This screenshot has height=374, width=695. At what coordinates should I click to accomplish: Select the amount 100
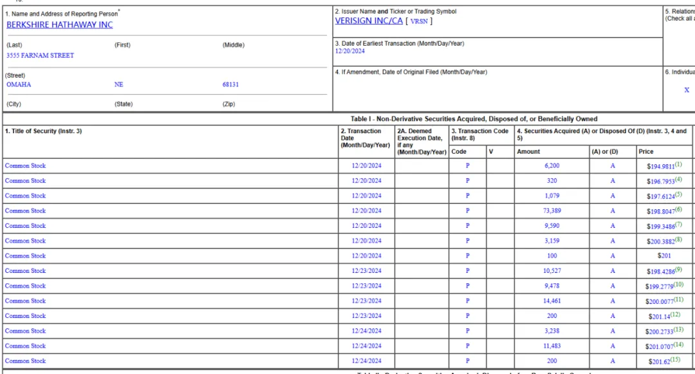552,256
